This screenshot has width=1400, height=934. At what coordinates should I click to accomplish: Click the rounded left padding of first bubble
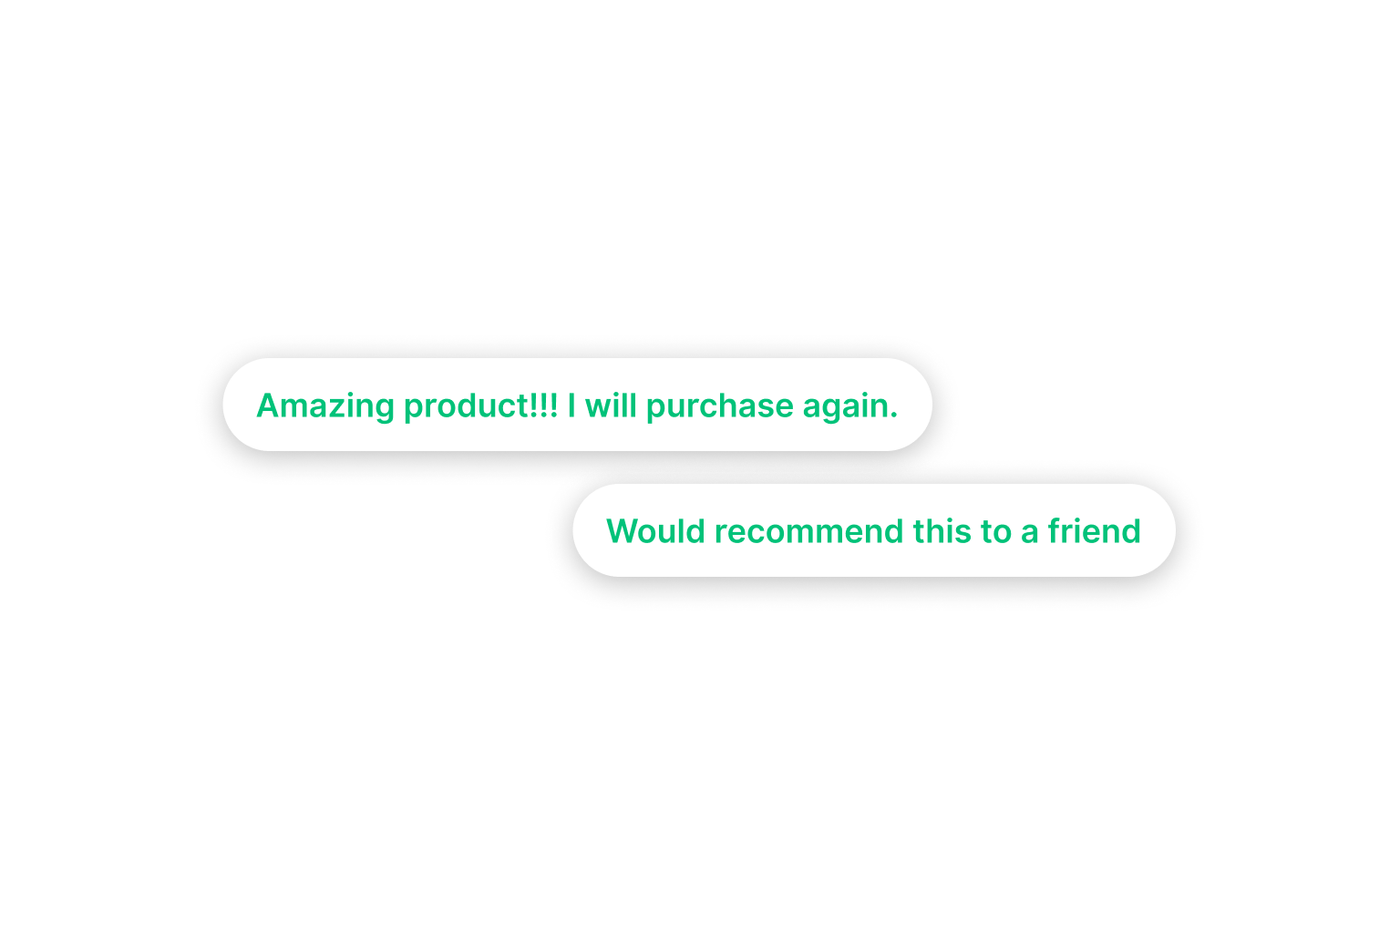[239, 405]
